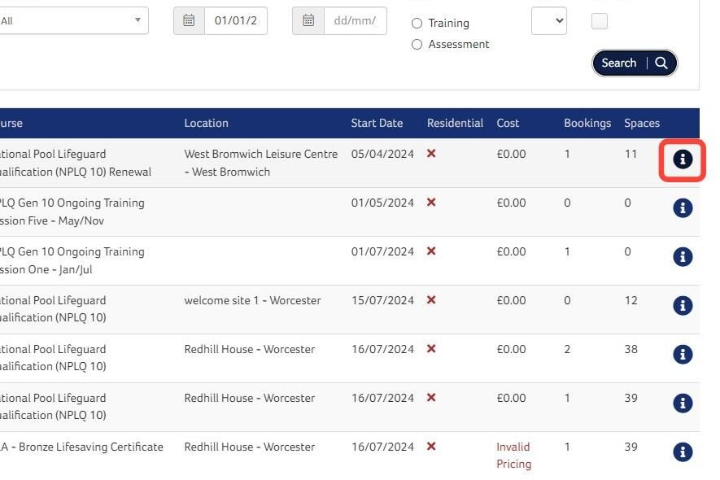Sort by the Start Date column header
Screen dimensions: 720x480
click(x=377, y=123)
